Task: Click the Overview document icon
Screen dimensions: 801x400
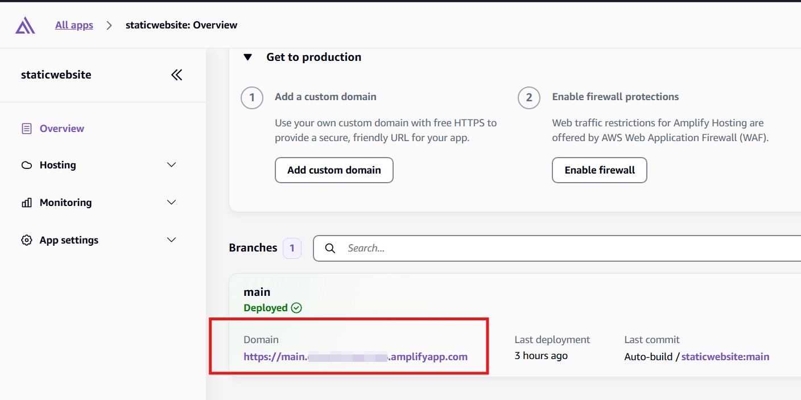Action: click(x=27, y=129)
